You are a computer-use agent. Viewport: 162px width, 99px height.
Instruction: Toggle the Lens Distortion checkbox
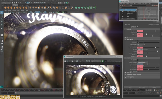(x=138, y=60)
